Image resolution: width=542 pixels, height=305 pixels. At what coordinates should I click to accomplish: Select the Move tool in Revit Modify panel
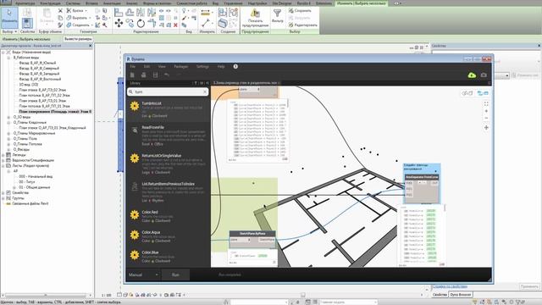coord(119,23)
